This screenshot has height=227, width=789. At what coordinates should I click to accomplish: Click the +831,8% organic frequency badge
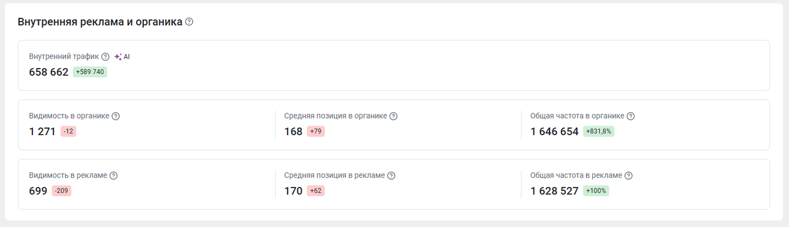pos(599,131)
